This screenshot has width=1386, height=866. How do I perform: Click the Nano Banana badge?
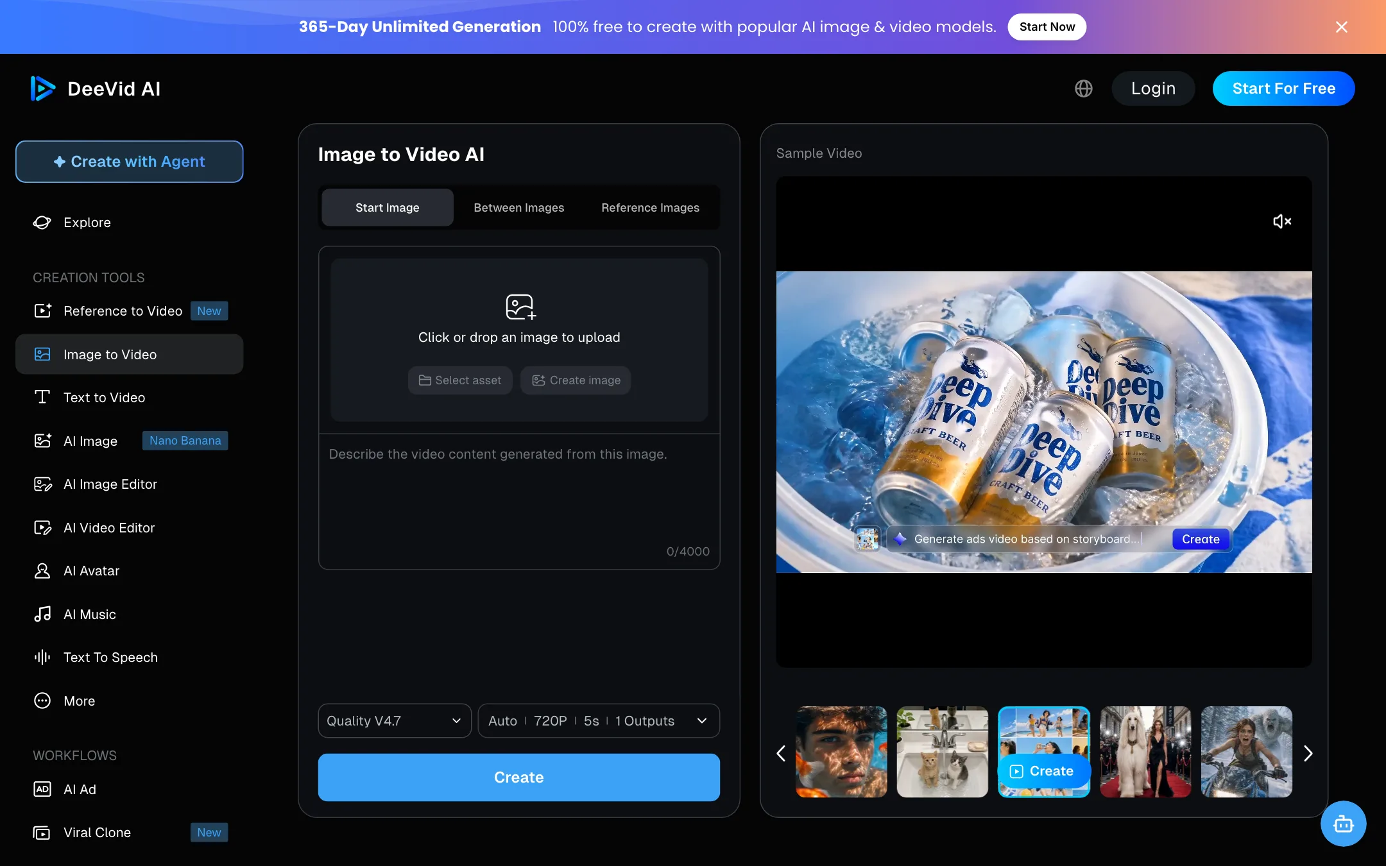(185, 441)
